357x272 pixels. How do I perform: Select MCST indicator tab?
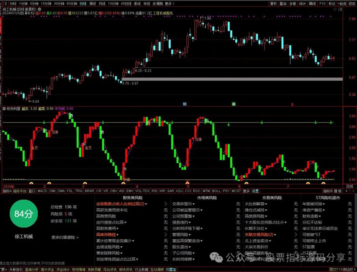(x=236, y=191)
